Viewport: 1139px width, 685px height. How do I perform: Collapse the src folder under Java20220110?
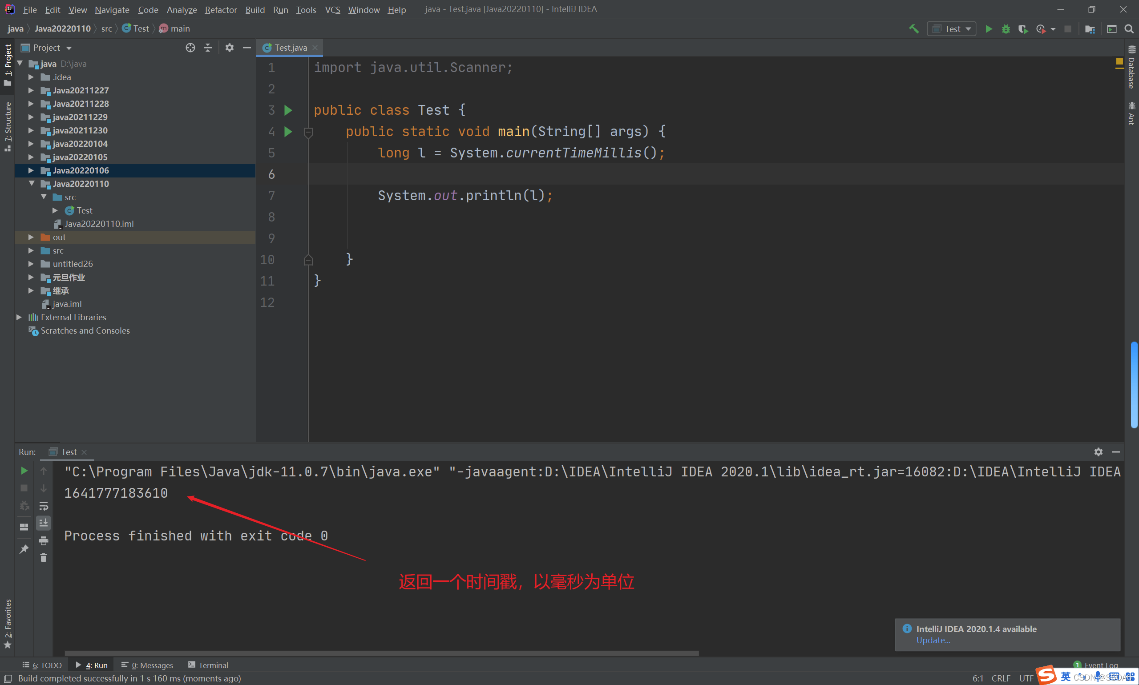click(44, 197)
